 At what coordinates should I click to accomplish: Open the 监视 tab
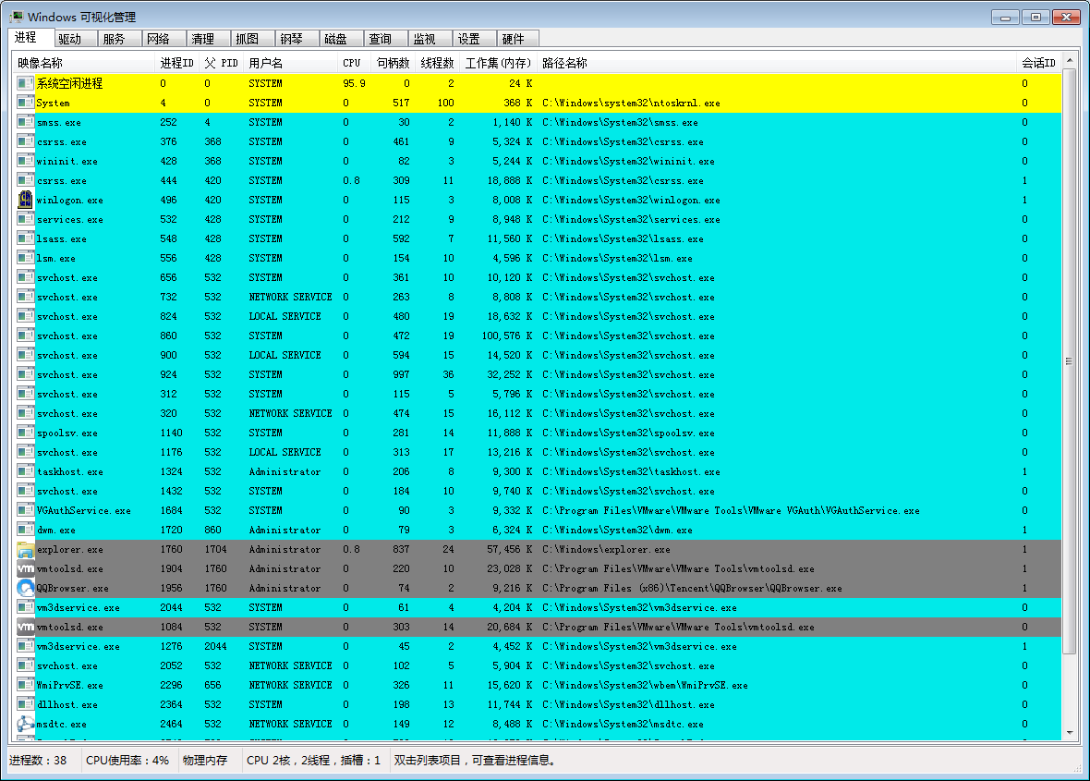[x=425, y=39]
